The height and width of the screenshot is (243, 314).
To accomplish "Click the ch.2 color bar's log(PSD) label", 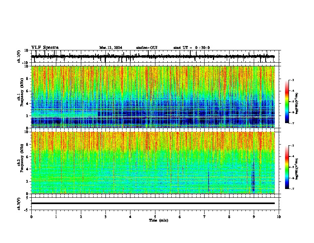I will (297, 169).
